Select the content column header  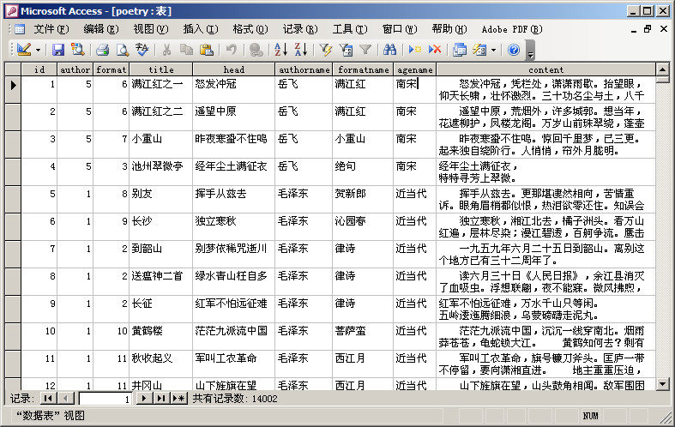click(x=545, y=69)
